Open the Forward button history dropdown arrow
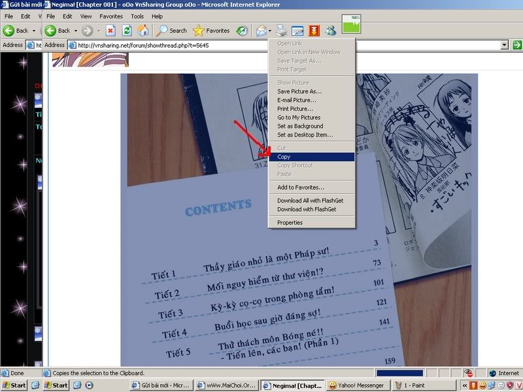The image size is (523, 392). [x=99, y=31]
